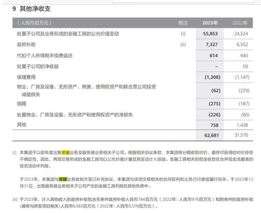
Task: Click the 附注 column header
Action: pyautogui.click(x=183, y=23)
